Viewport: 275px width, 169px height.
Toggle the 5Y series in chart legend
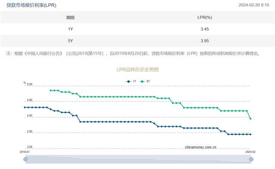(x=144, y=81)
